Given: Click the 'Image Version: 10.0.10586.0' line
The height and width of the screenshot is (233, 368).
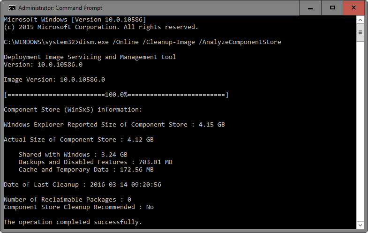Looking at the screenshot, I should tap(54, 80).
